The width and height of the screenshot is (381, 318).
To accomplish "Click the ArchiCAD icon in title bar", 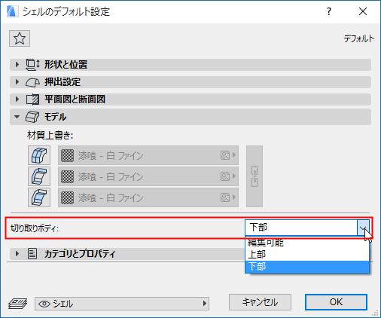I will pos(12,11).
